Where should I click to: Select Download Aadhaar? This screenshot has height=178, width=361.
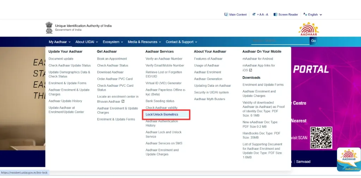(110, 72)
